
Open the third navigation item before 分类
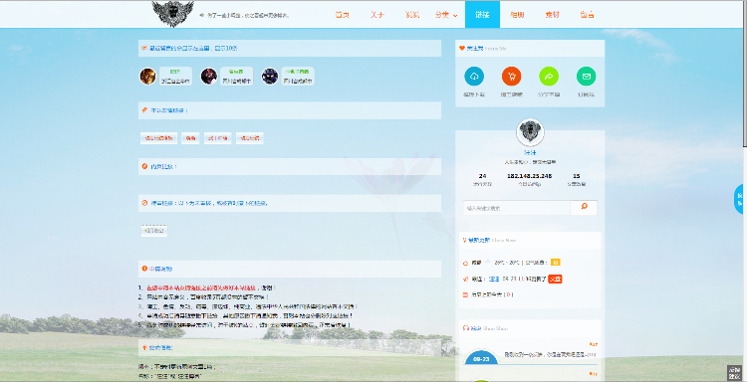(412, 15)
